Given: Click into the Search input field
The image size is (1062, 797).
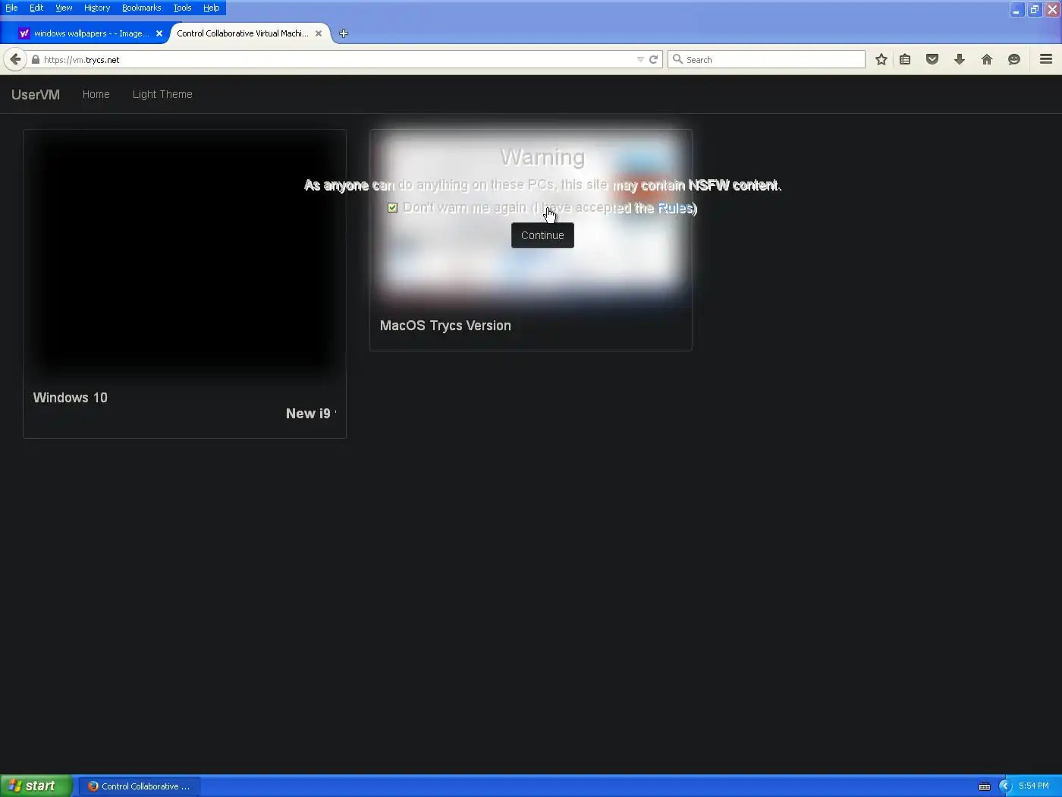Looking at the screenshot, I should [x=766, y=59].
